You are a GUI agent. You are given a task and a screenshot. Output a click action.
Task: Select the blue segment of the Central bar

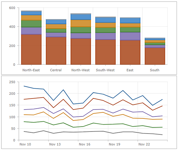(x=56, y=22)
